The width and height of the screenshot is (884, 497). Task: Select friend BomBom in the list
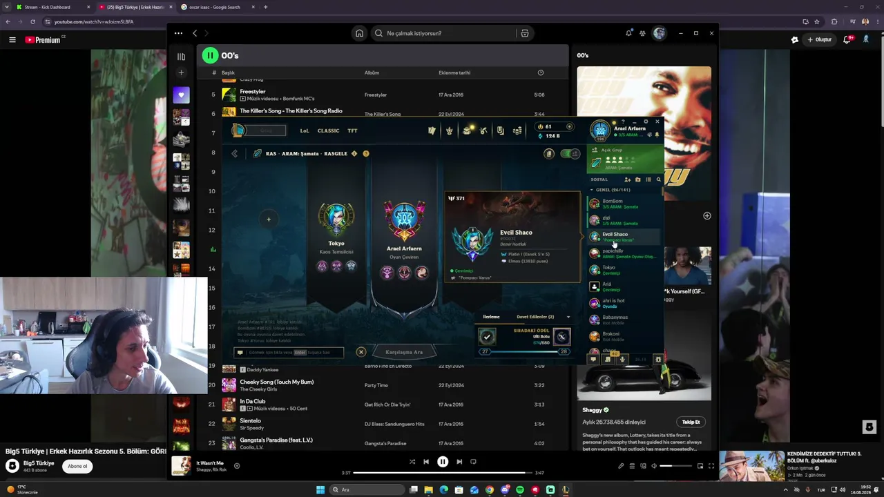(625, 204)
